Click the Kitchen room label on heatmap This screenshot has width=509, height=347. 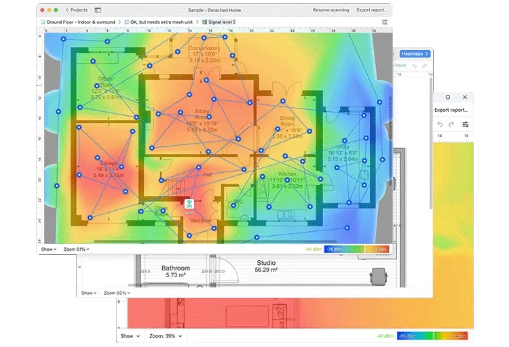click(287, 180)
